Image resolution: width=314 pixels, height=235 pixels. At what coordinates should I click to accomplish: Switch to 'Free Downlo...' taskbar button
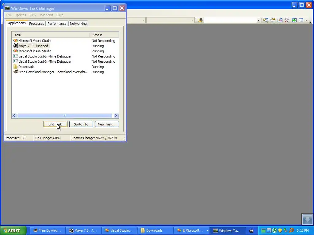[x=48, y=230]
